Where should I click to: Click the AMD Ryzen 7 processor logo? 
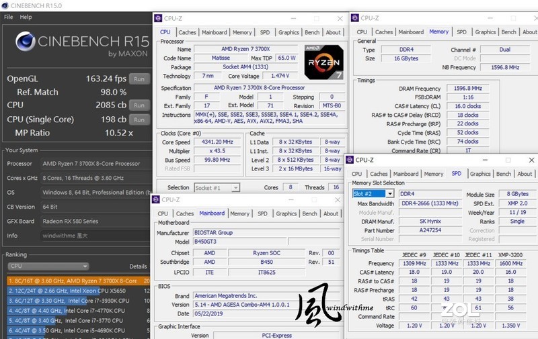click(x=323, y=62)
